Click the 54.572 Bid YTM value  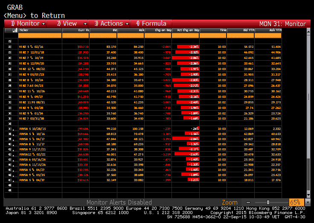[249, 47]
